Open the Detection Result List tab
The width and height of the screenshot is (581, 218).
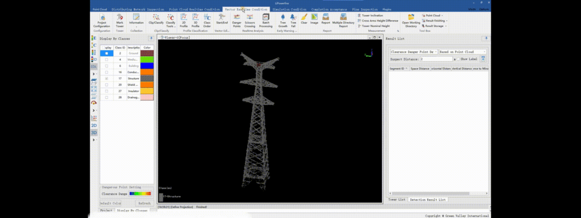428,200
